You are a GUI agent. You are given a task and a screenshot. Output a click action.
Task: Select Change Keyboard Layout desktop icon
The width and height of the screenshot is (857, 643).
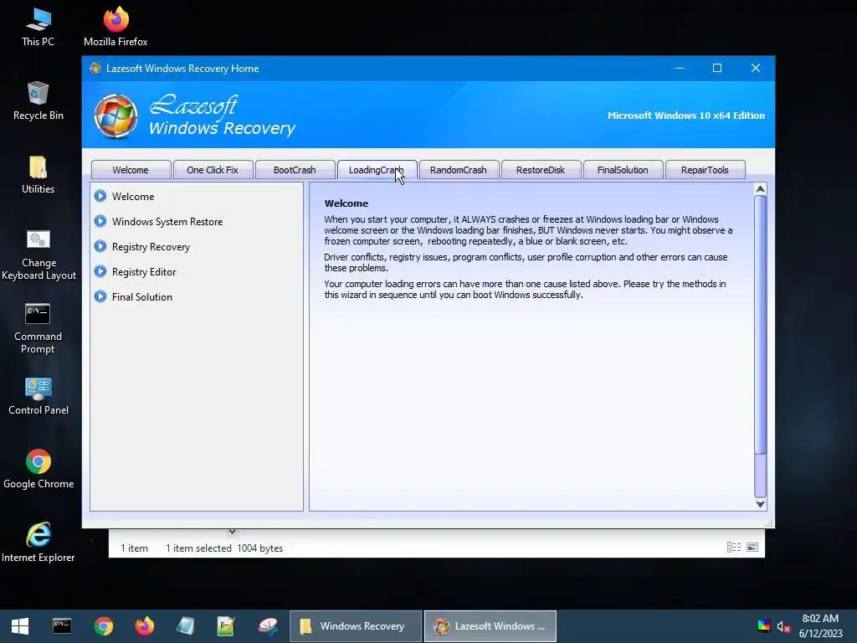coord(38,255)
